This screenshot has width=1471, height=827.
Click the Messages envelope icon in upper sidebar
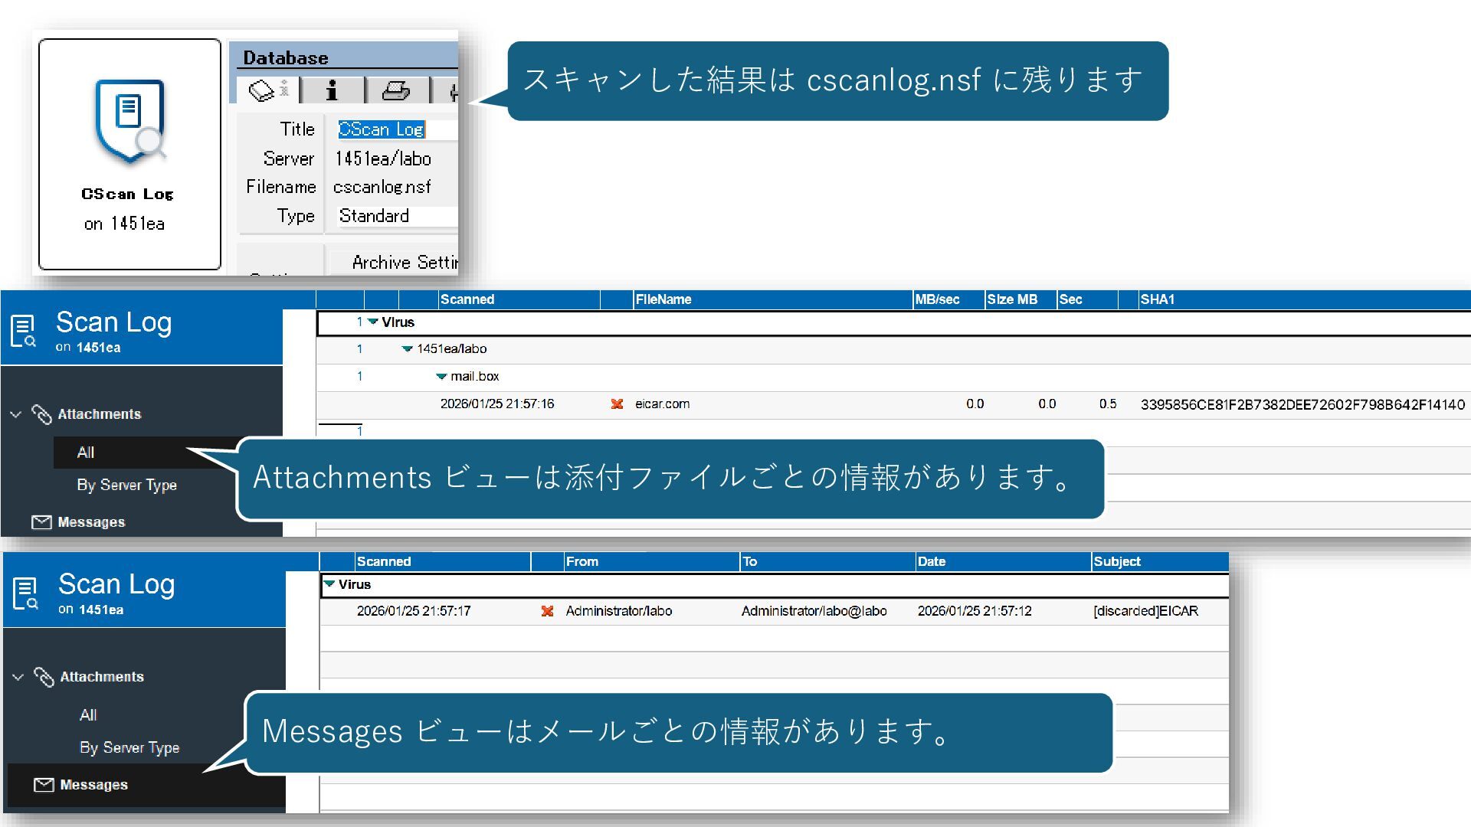click(41, 522)
